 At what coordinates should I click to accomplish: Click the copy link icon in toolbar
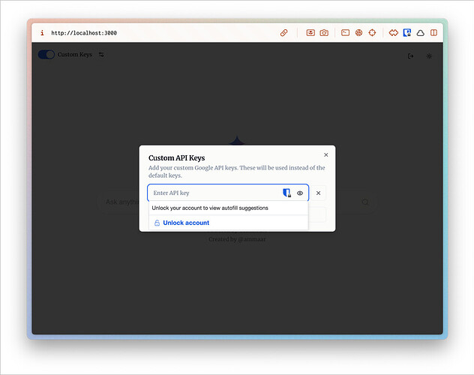tap(283, 33)
